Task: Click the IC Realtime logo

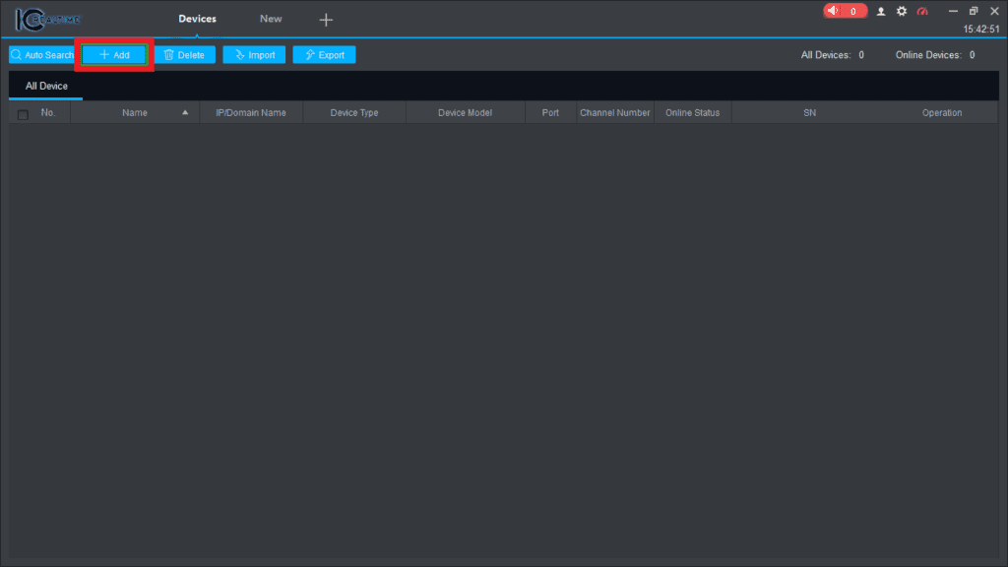Action: 46,19
